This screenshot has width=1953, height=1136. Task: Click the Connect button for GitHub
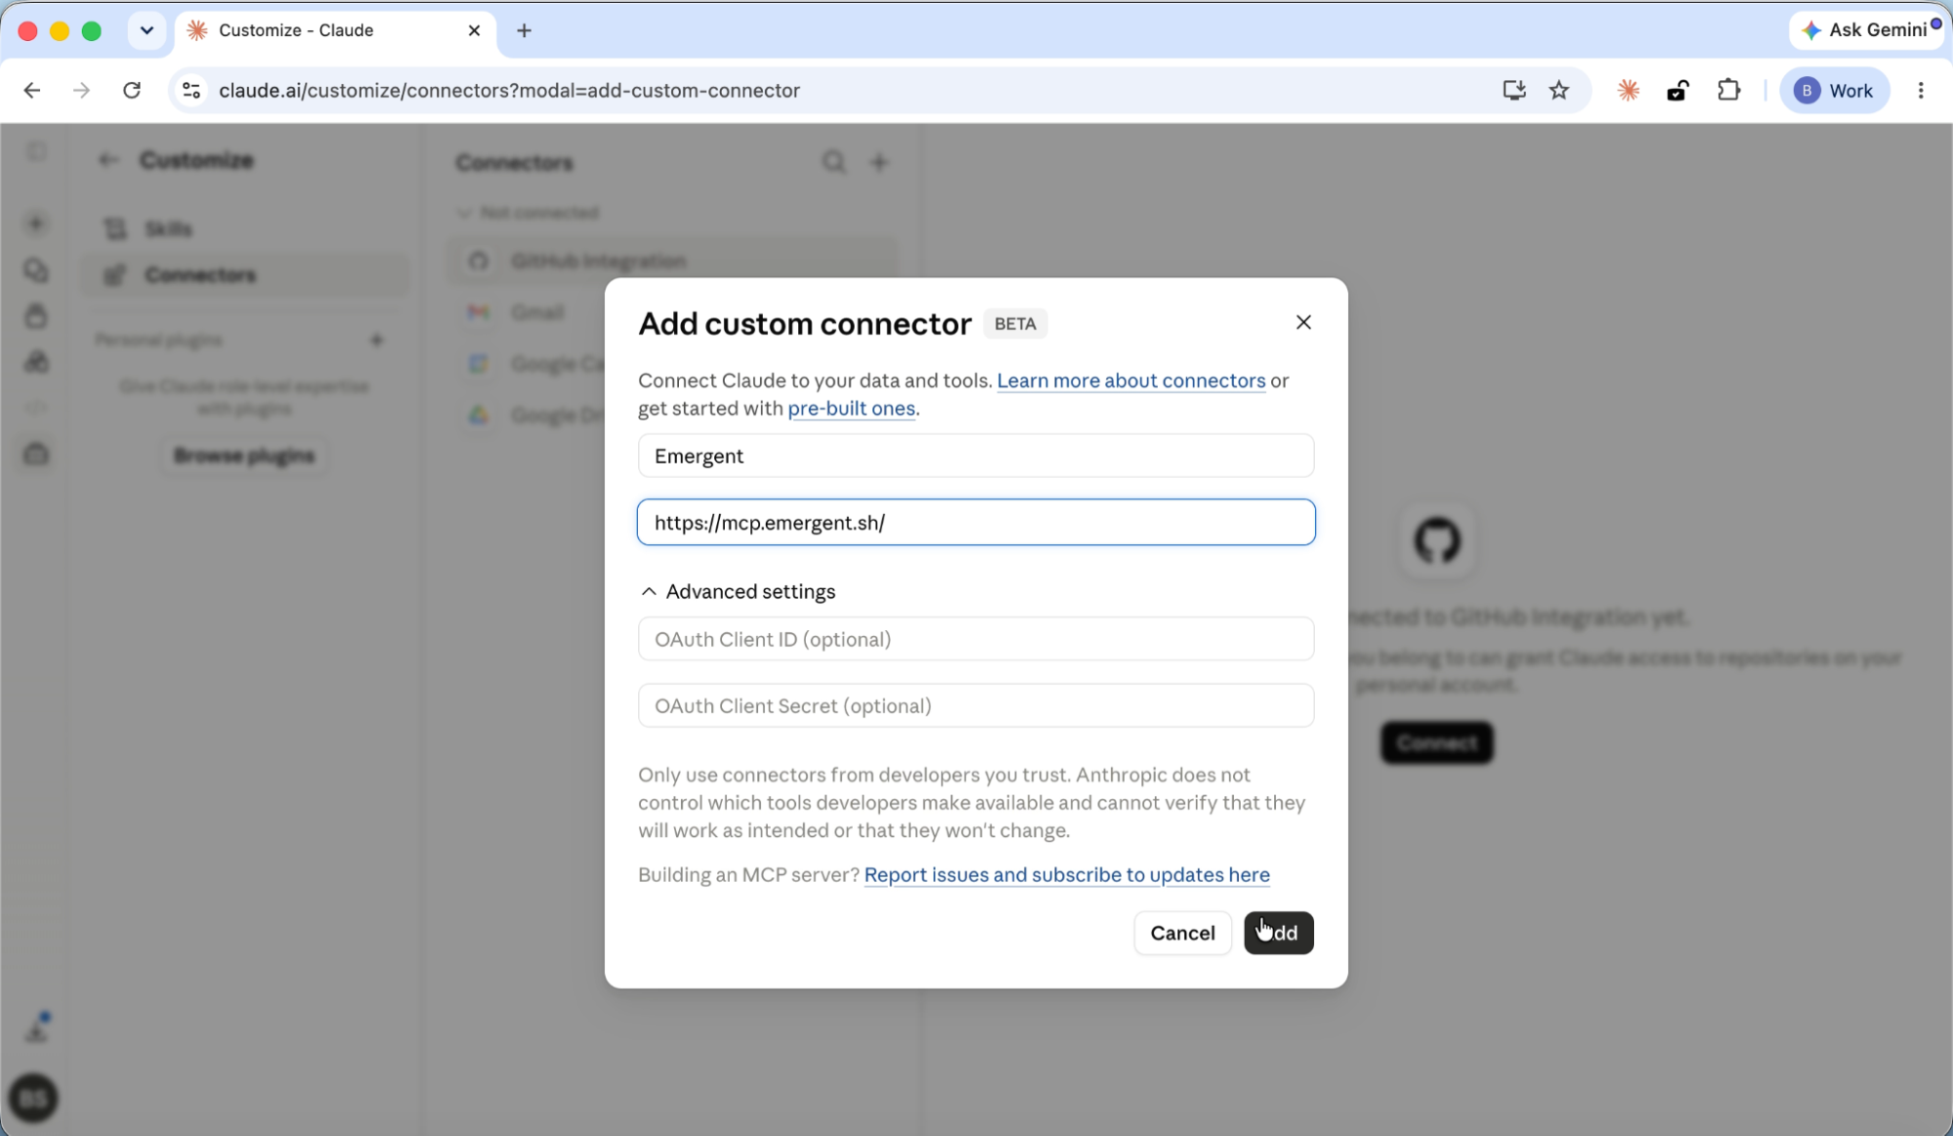tap(1436, 743)
